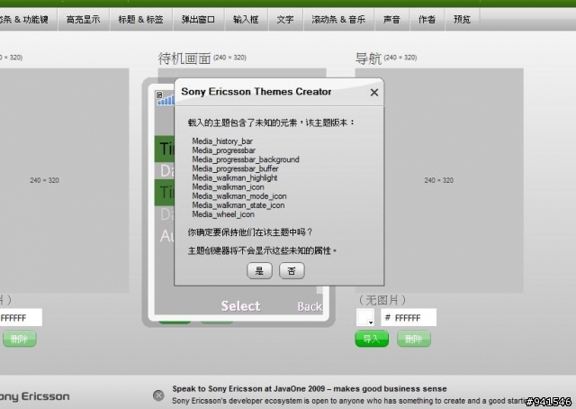Screen dimensions: 576x409
Task: Click the (无图片) label under 导航
Action: tap(382, 300)
